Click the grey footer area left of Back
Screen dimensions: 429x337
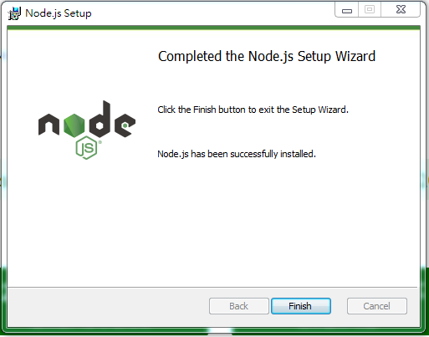pyautogui.click(x=108, y=307)
